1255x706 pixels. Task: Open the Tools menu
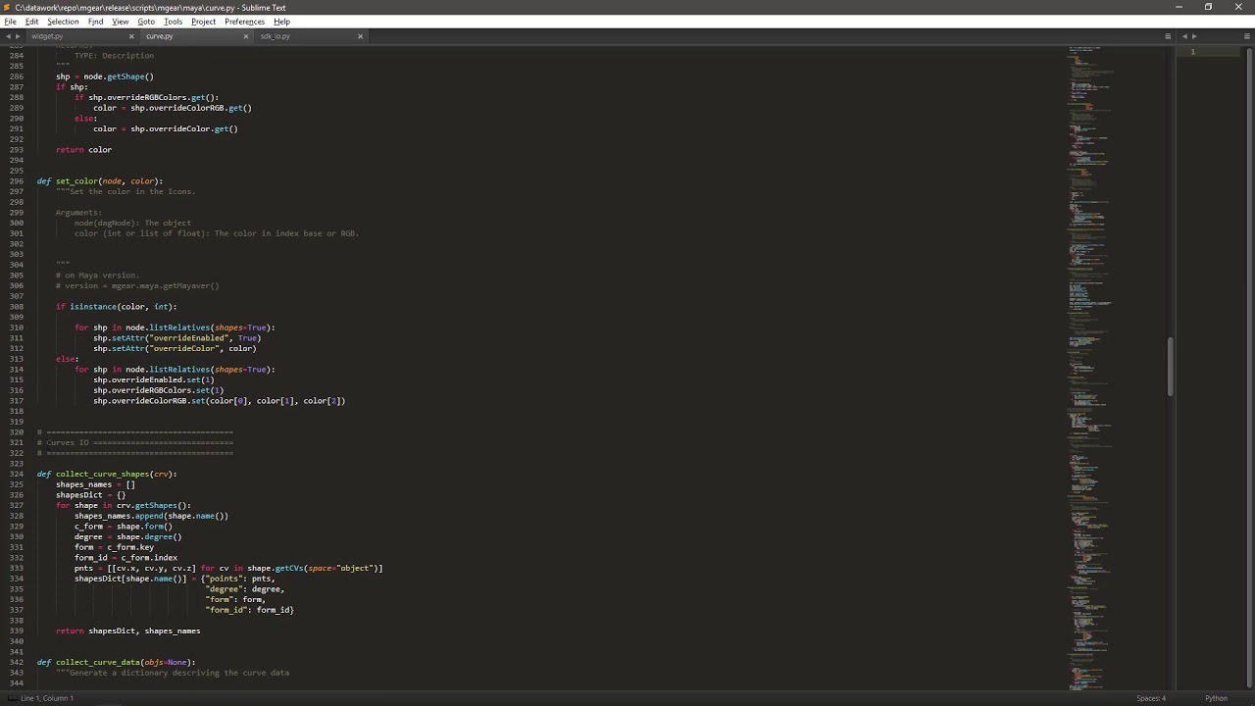pos(173,22)
